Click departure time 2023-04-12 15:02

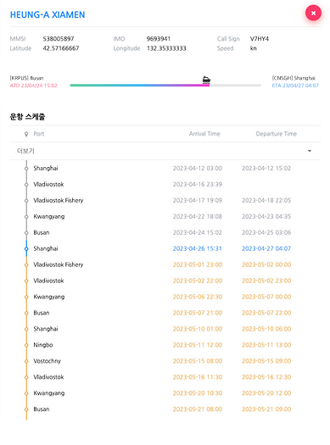pyautogui.click(x=266, y=169)
